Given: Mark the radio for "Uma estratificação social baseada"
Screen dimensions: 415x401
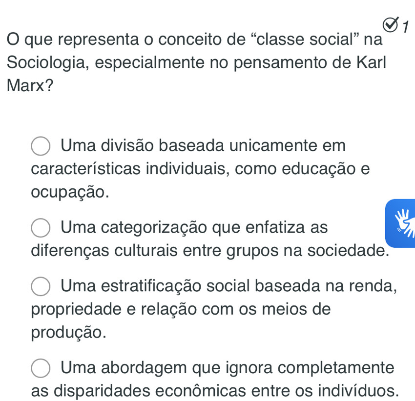Looking at the screenshot, I should (x=41, y=286).
